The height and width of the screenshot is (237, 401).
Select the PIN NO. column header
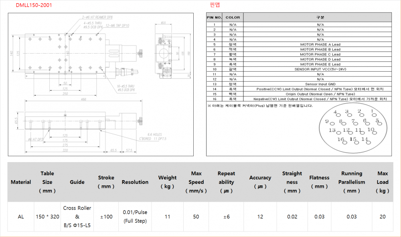coord(214,18)
